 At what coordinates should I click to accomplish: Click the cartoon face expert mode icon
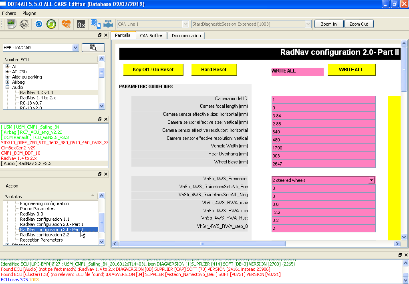24,24
